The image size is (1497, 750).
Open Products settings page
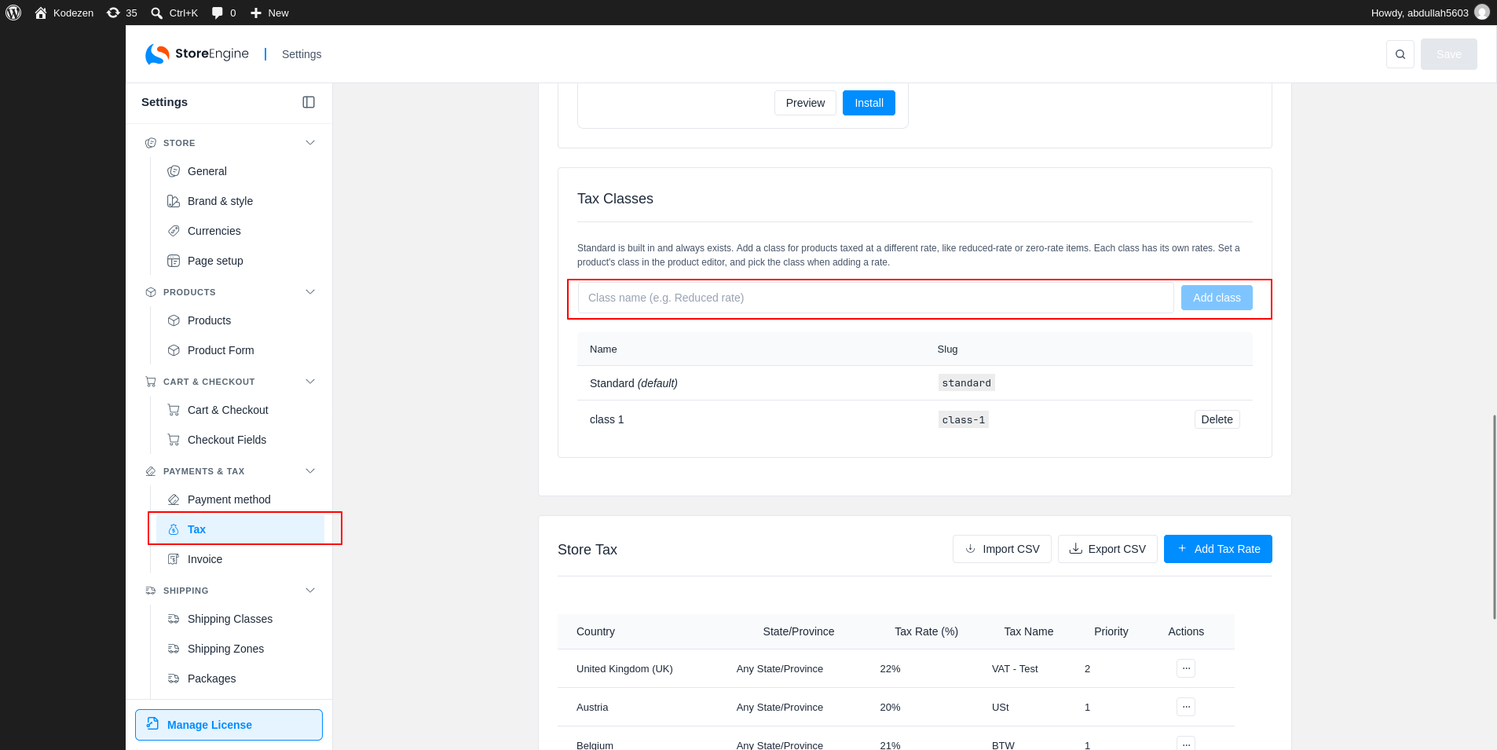240,320
